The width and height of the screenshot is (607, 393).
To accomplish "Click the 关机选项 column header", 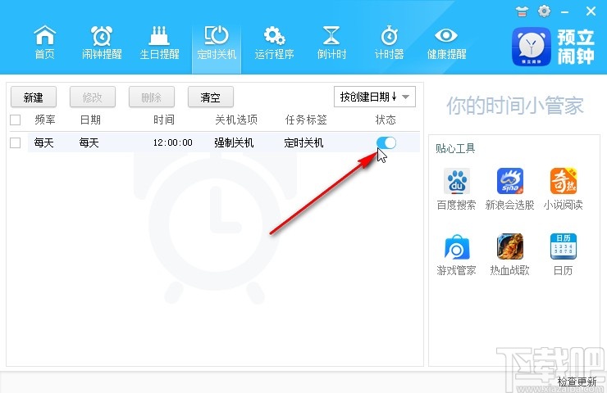I will (x=236, y=120).
